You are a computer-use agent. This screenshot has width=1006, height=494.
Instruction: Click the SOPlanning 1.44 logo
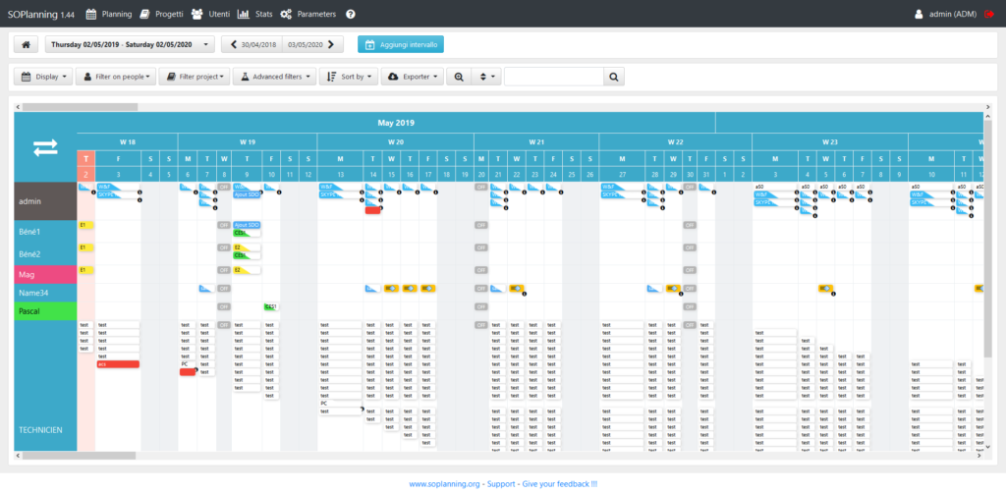point(41,14)
